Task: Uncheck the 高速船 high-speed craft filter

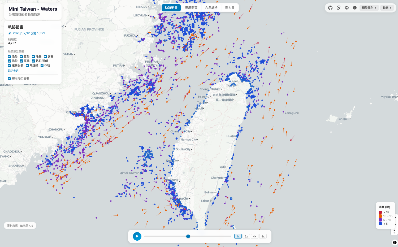Action: [x=27, y=65]
